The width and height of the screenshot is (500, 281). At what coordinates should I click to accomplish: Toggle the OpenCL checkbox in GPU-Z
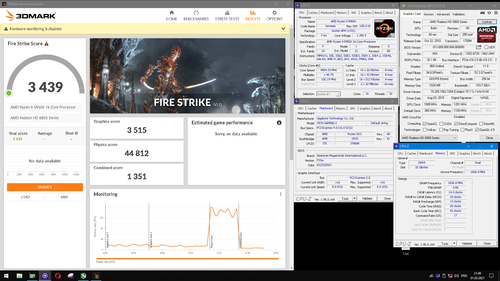click(x=425, y=124)
